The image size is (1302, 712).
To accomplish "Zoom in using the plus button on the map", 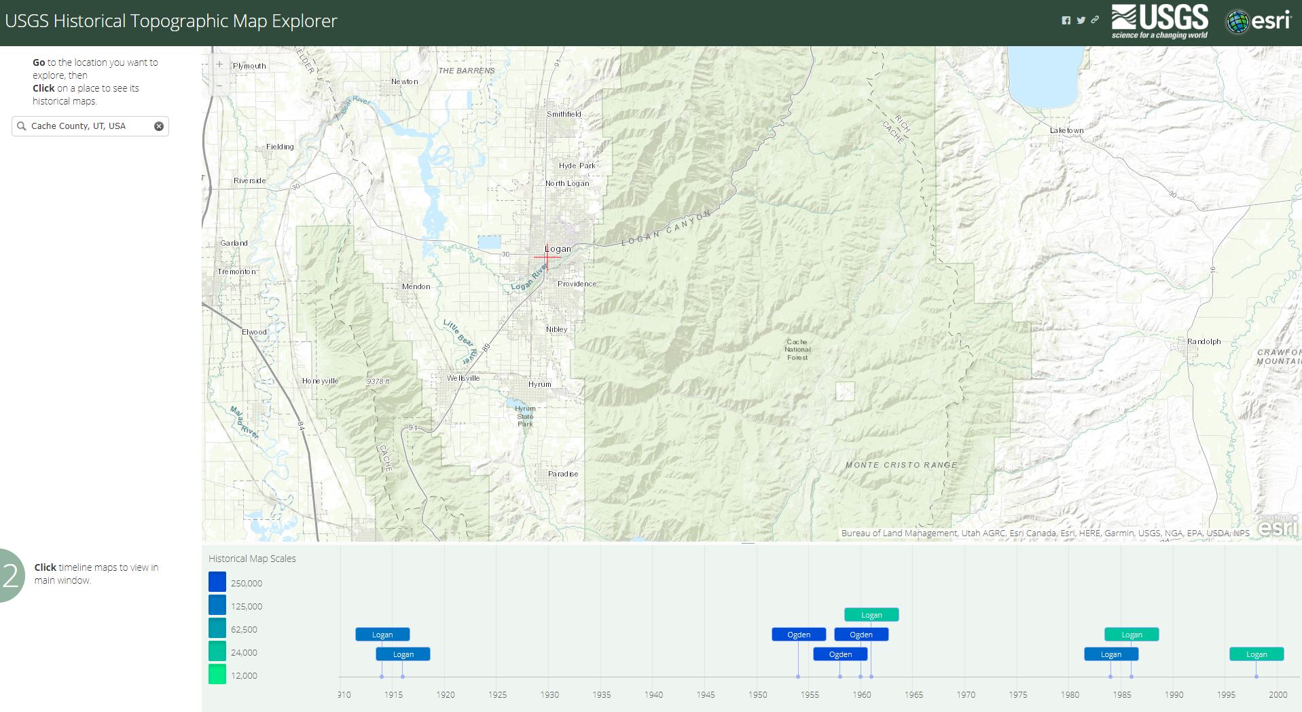I will (220, 63).
